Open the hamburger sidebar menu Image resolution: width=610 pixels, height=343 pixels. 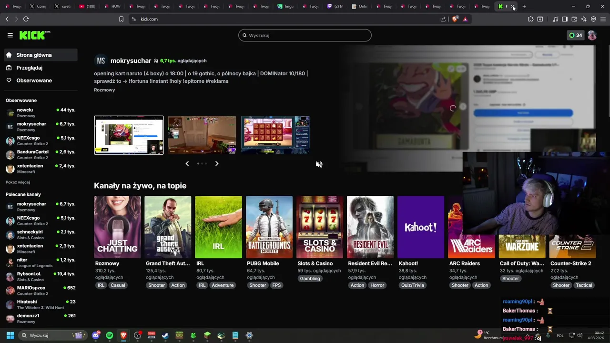pyautogui.click(x=10, y=35)
